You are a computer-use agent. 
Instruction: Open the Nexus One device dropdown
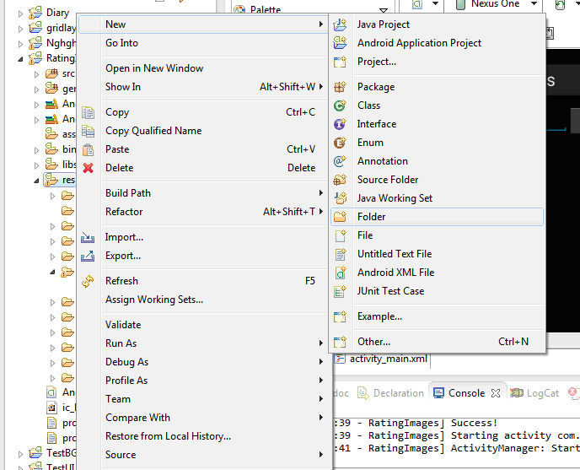point(534,4)
